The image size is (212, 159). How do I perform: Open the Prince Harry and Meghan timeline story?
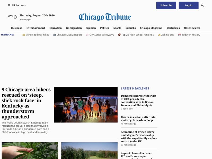pos(139,136)
